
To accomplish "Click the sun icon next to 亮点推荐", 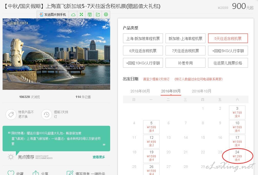I will click(11, 157).
